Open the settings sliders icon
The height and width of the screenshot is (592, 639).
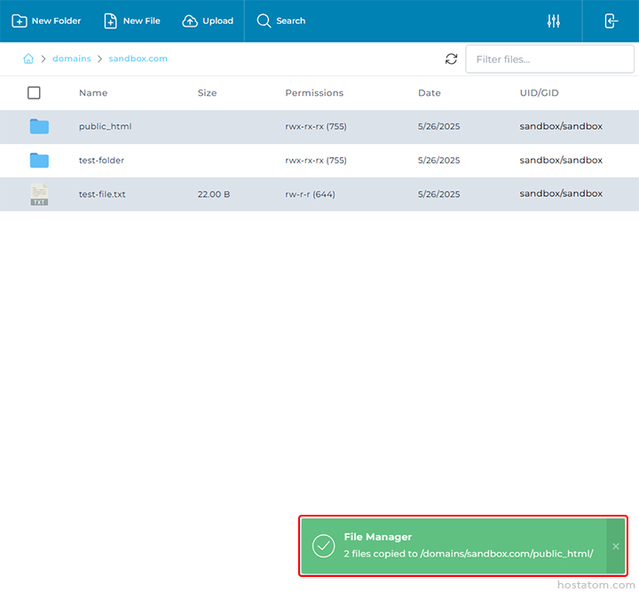coord(554,21)
